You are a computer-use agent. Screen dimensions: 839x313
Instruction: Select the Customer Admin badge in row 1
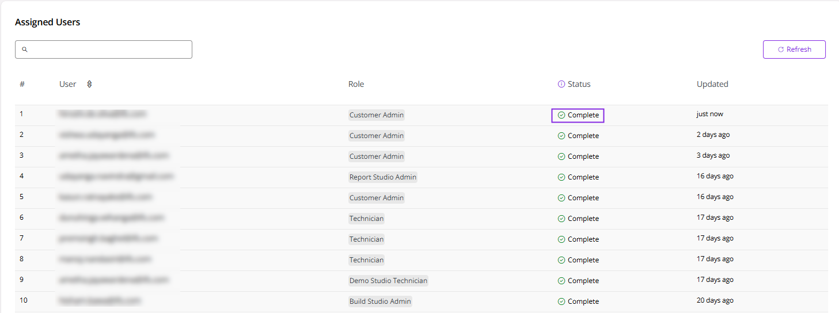[x=377, y=115]
